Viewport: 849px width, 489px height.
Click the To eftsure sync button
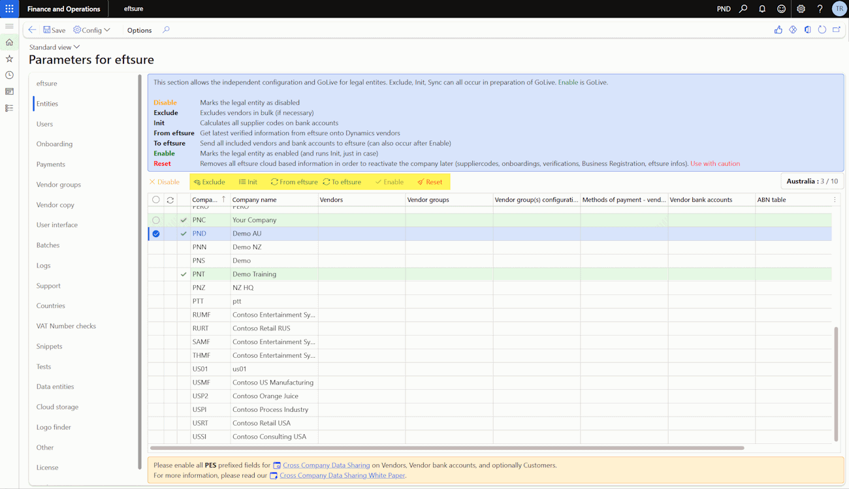click(x=342, y=182)
